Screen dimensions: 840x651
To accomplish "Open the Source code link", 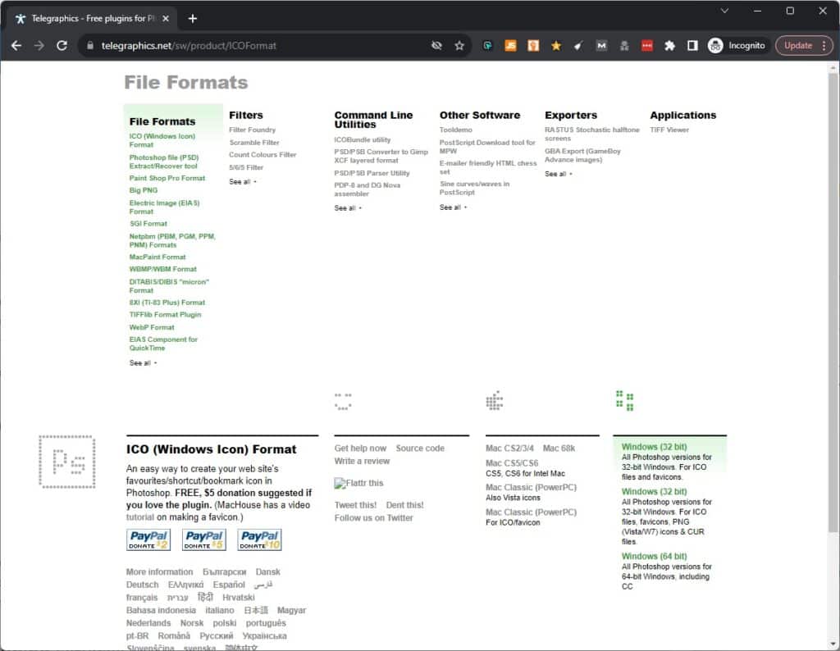I will (x=420, y=448).
